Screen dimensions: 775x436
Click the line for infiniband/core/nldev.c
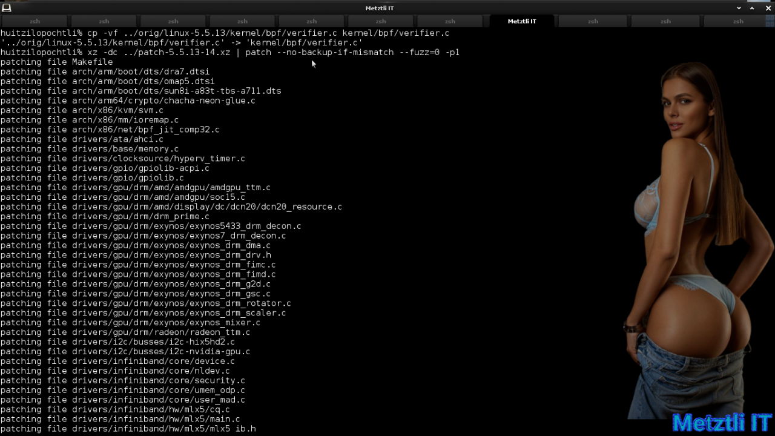click(x=115, y=372)
